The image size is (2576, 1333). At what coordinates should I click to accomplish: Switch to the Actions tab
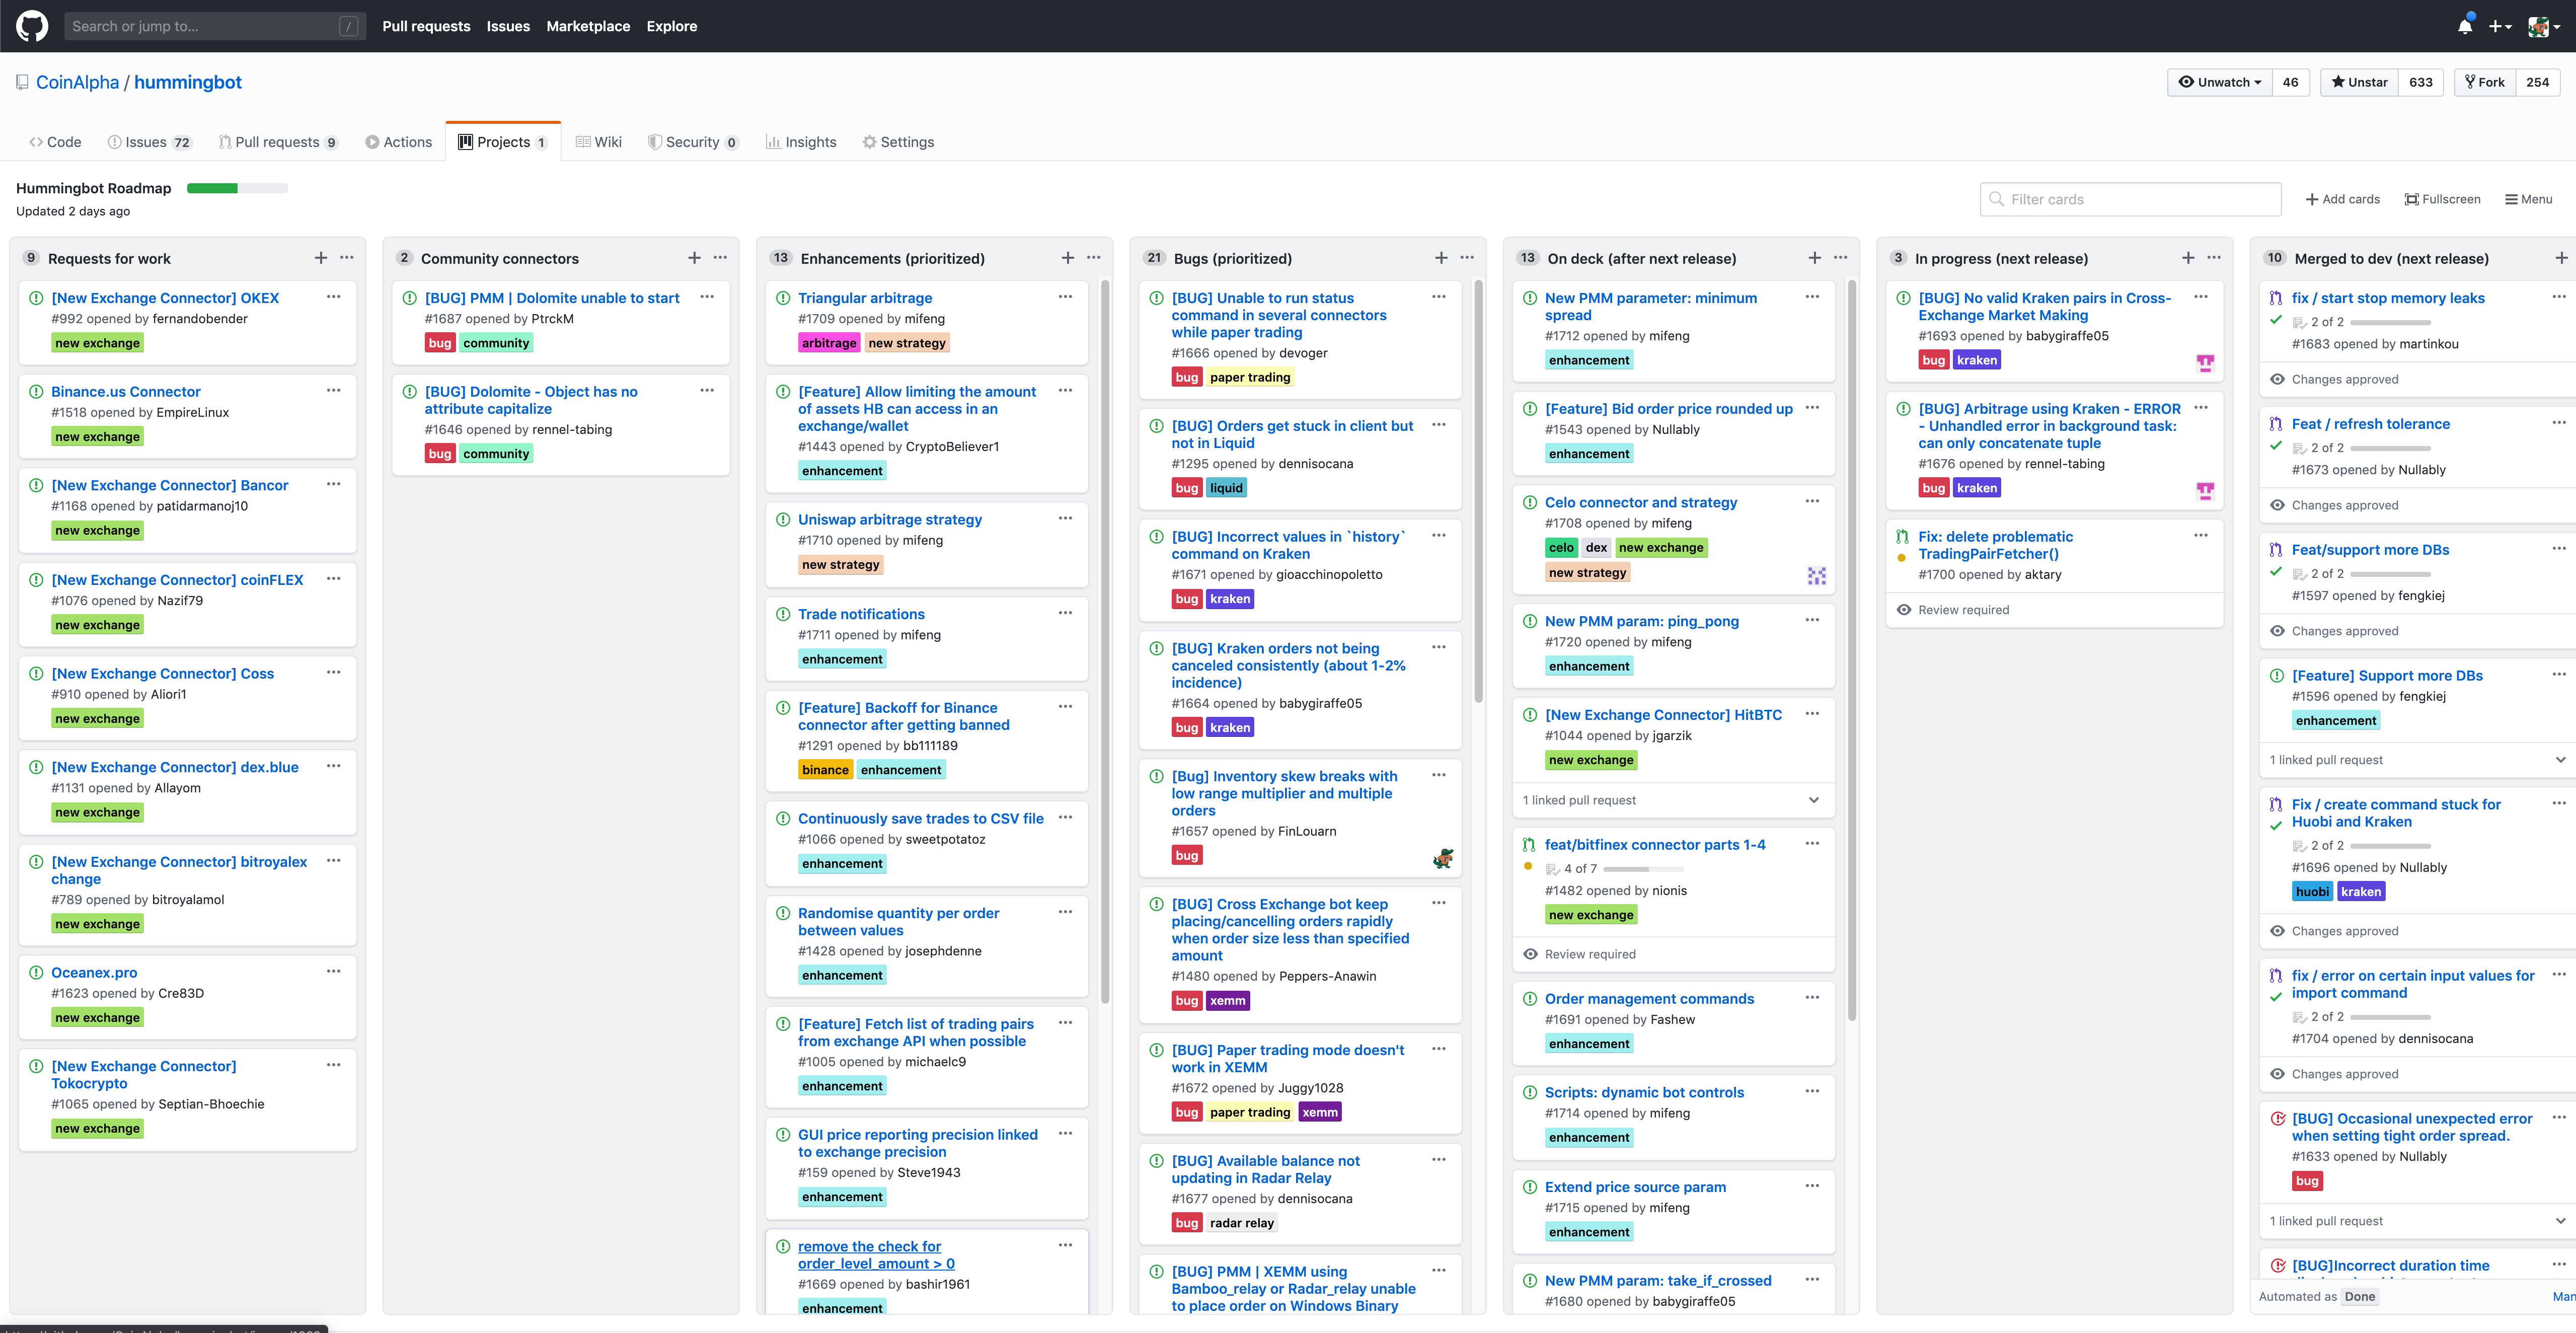[398, 142]
